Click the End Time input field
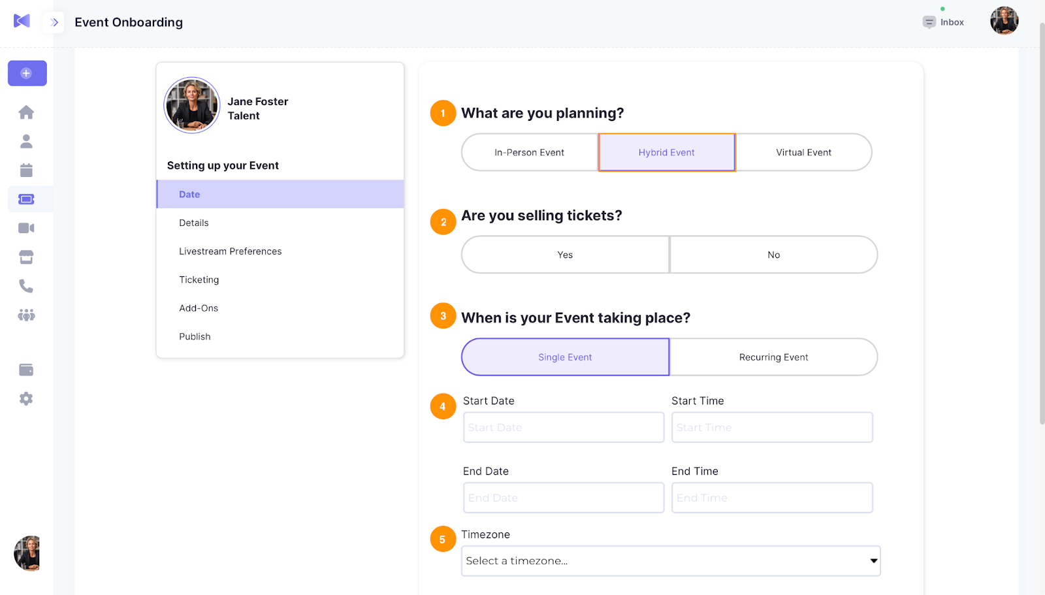The width and height of the screenshot is (1045, 595). click(x=772, y=498)
